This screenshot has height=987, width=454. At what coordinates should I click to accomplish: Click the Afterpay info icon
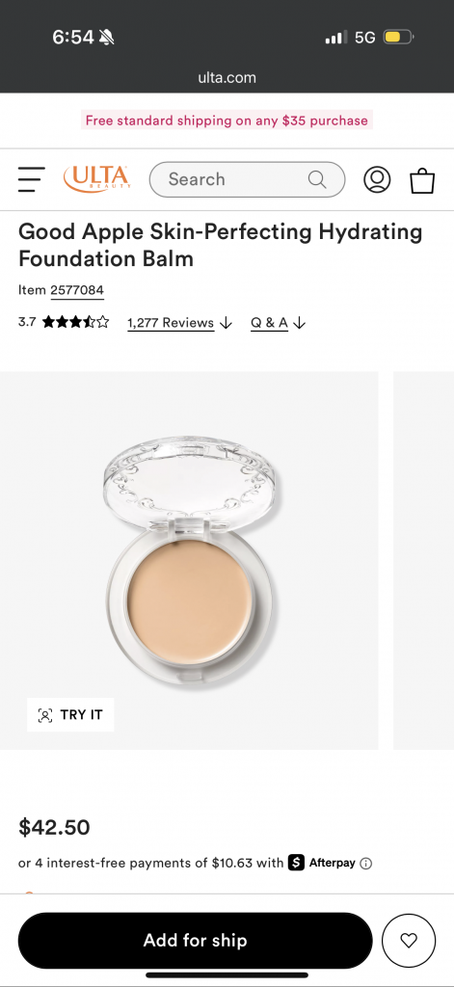366,863
